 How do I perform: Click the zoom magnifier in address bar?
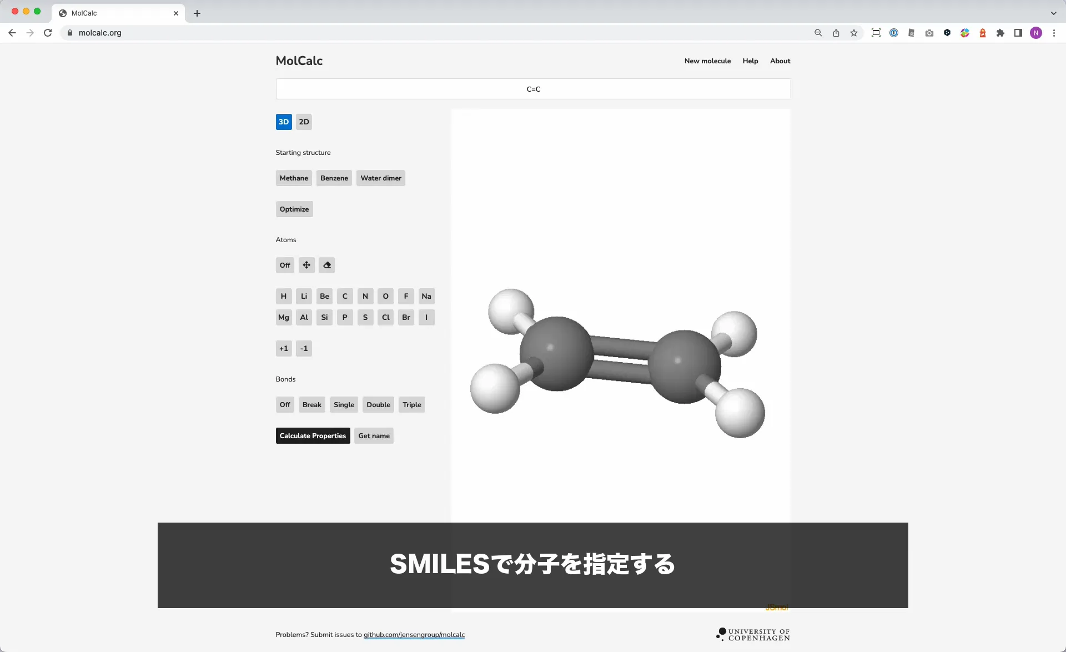pyautogui.click(x=818, y=33)
